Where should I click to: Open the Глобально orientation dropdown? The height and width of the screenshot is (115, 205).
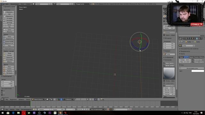(69, 99)
